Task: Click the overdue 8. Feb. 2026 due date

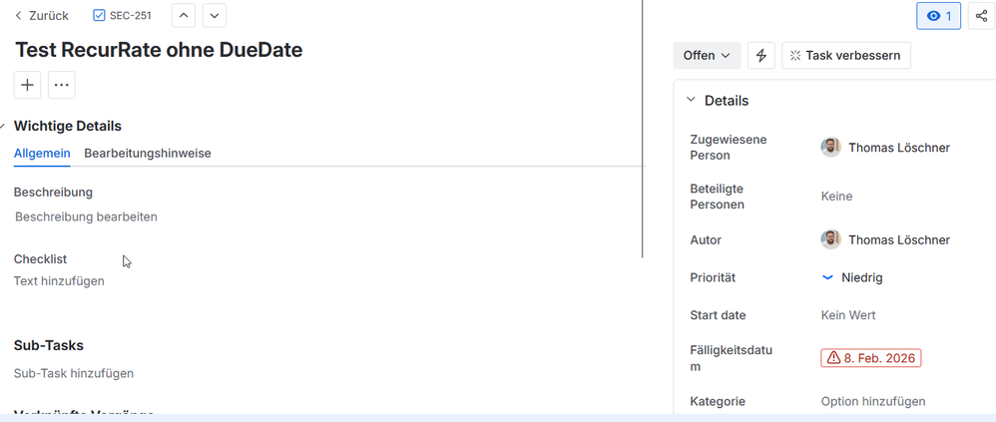Action: (871, 358)
